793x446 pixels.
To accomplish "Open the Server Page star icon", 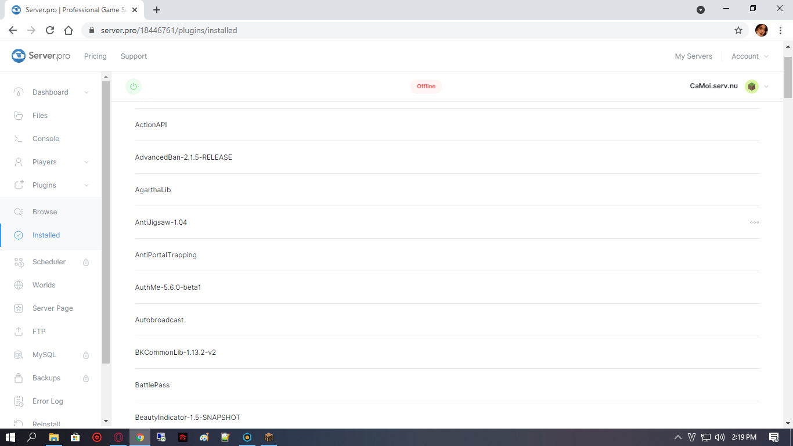I will (19, 308).
